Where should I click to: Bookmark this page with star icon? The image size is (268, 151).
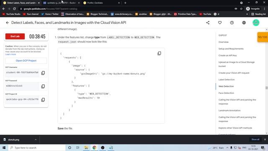pos(241,9)
